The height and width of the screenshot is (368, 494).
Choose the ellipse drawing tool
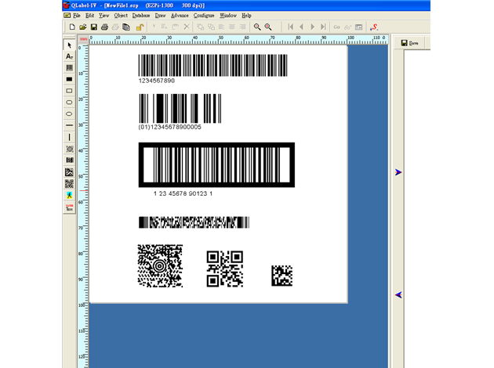69,114
